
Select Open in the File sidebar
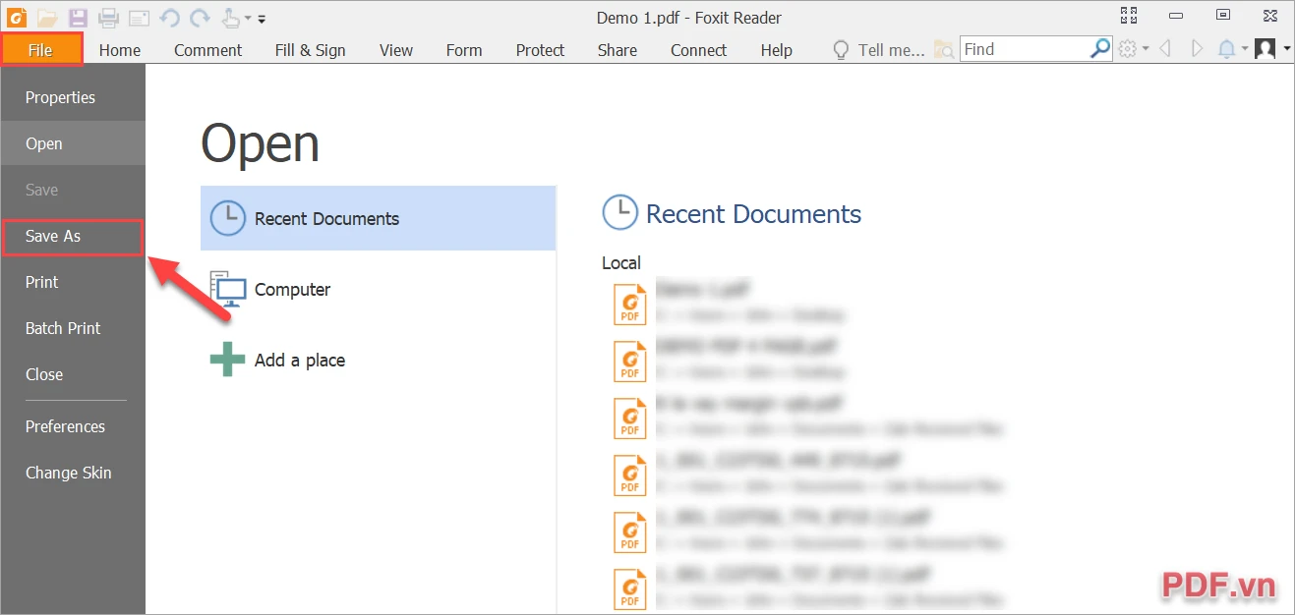point(73,143)
